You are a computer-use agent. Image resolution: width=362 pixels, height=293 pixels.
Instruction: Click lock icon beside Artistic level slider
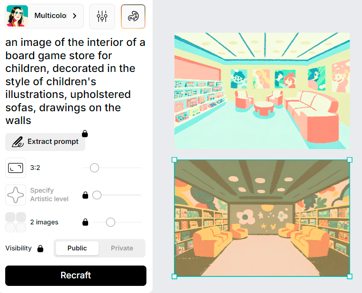pyautogui.click(x=85, y=195)
